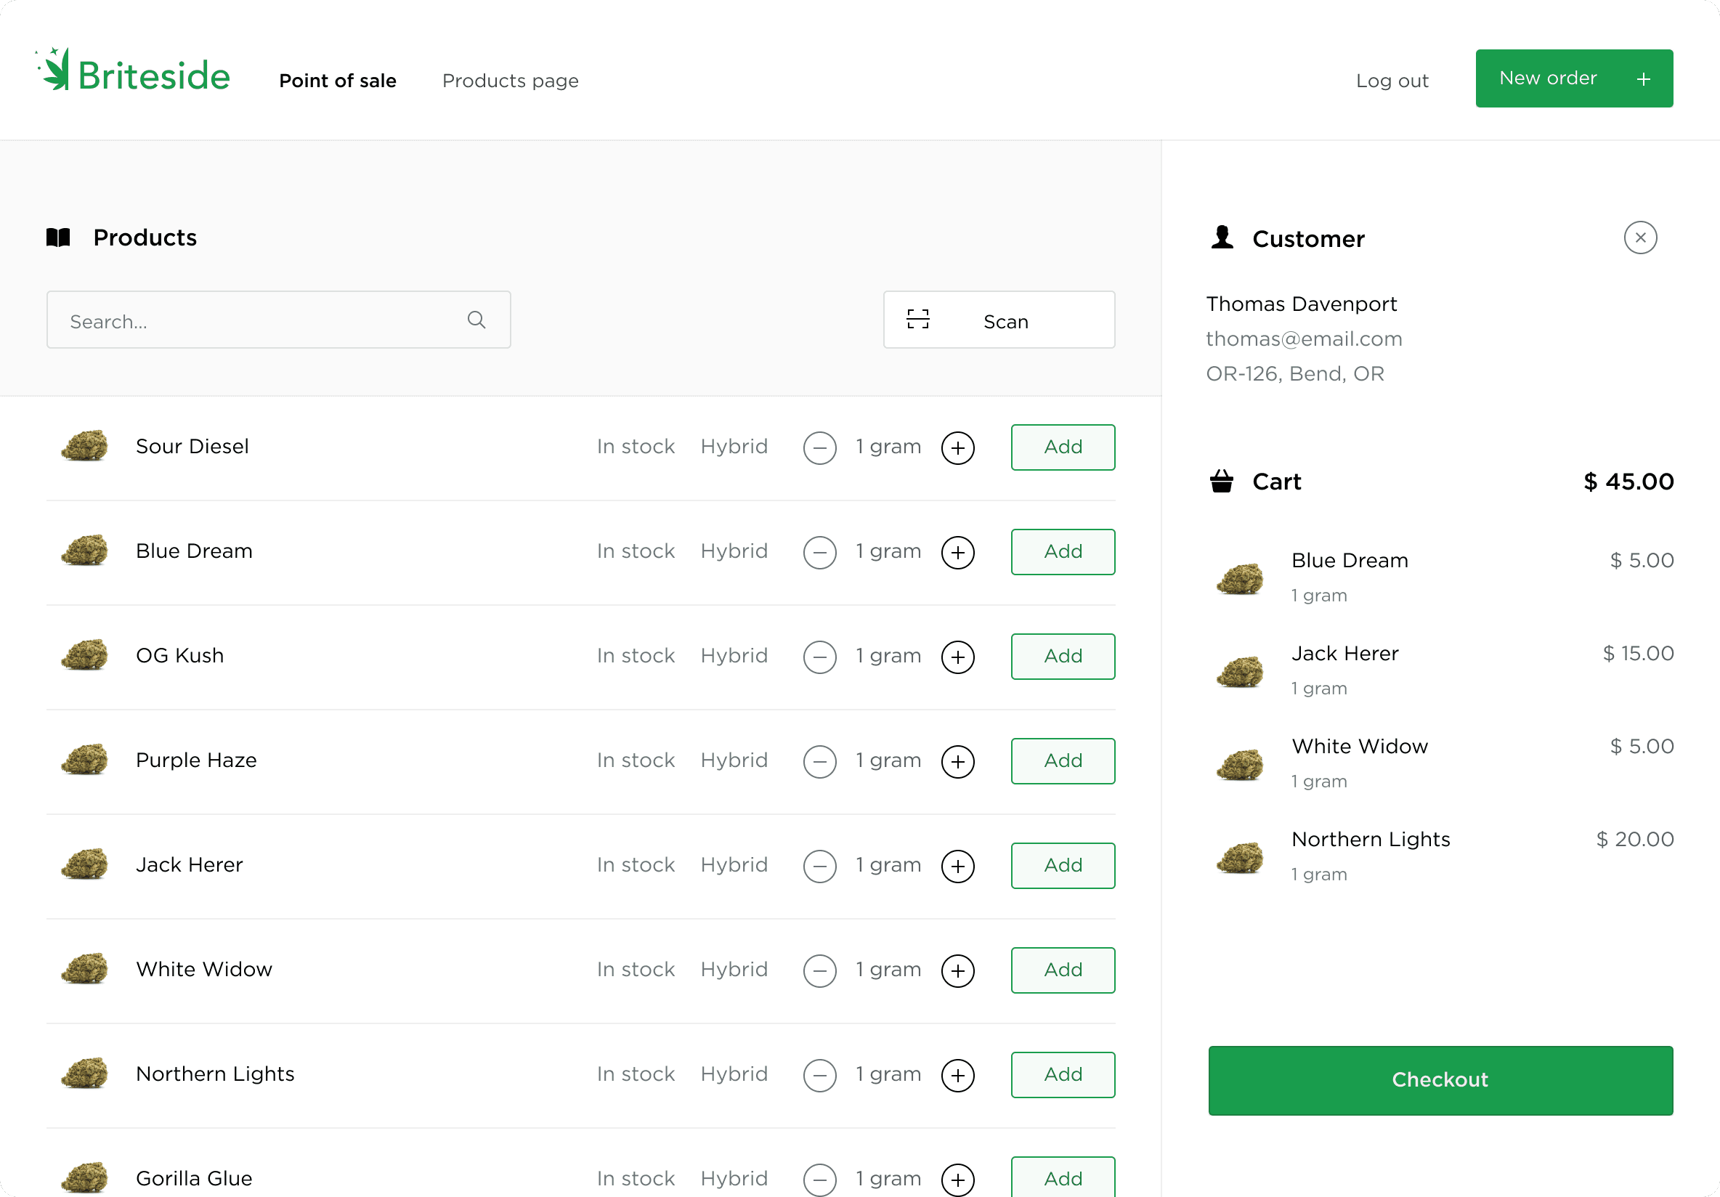Click the Briteside logo
Screen dimensions: 1720x1197
(x=134, y=74)
